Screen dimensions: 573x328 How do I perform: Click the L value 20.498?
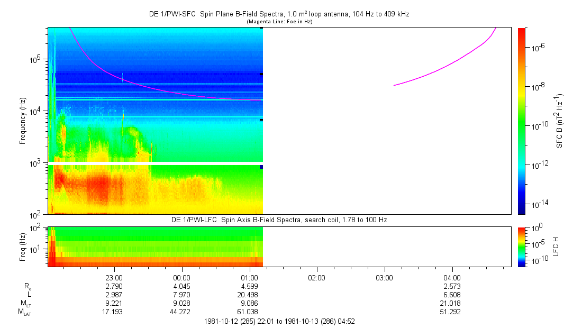coord(249,294)
